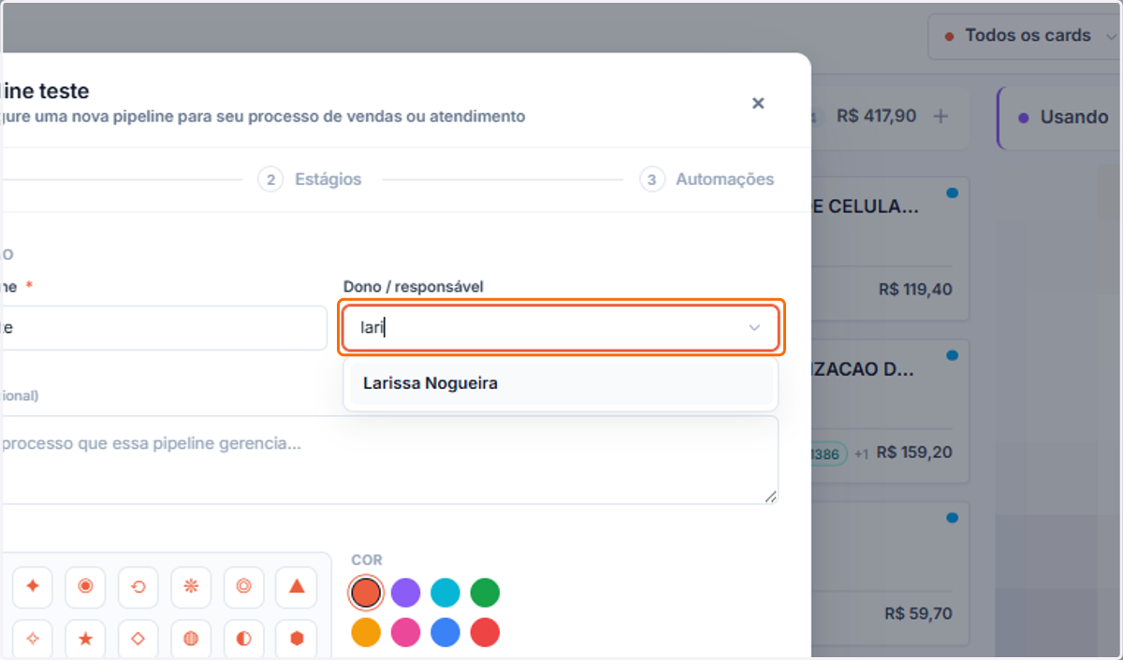The height and width of the screenshot is (660, 1123).
Task: Choose the four-point sparkle pipeline icon
Action: point(33,587)
